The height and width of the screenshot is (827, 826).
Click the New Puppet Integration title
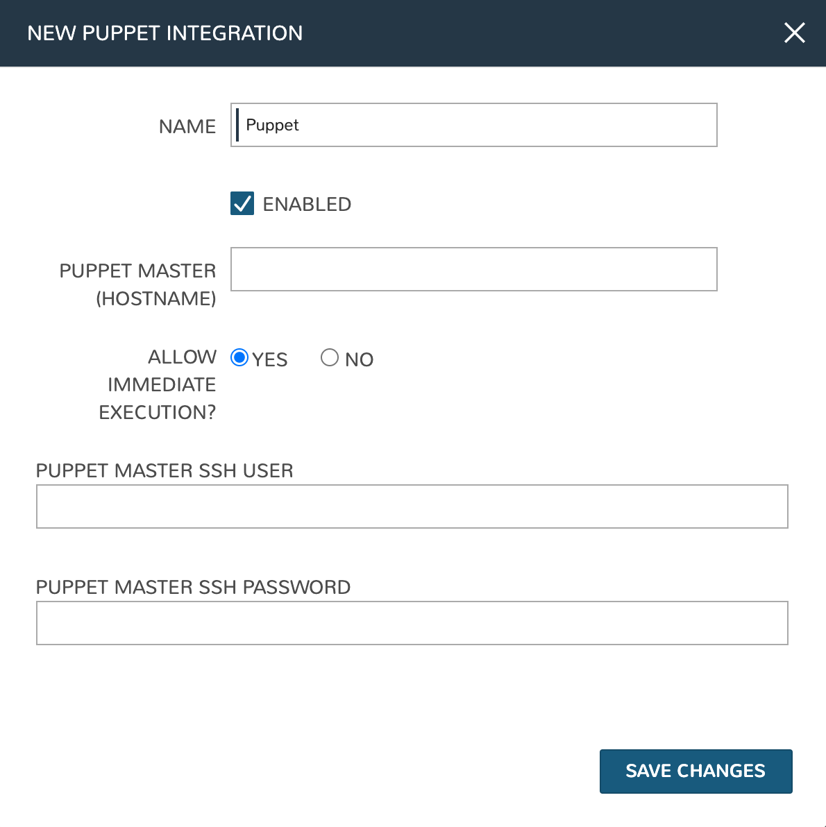pyautogui.click(x=165, y=33)
